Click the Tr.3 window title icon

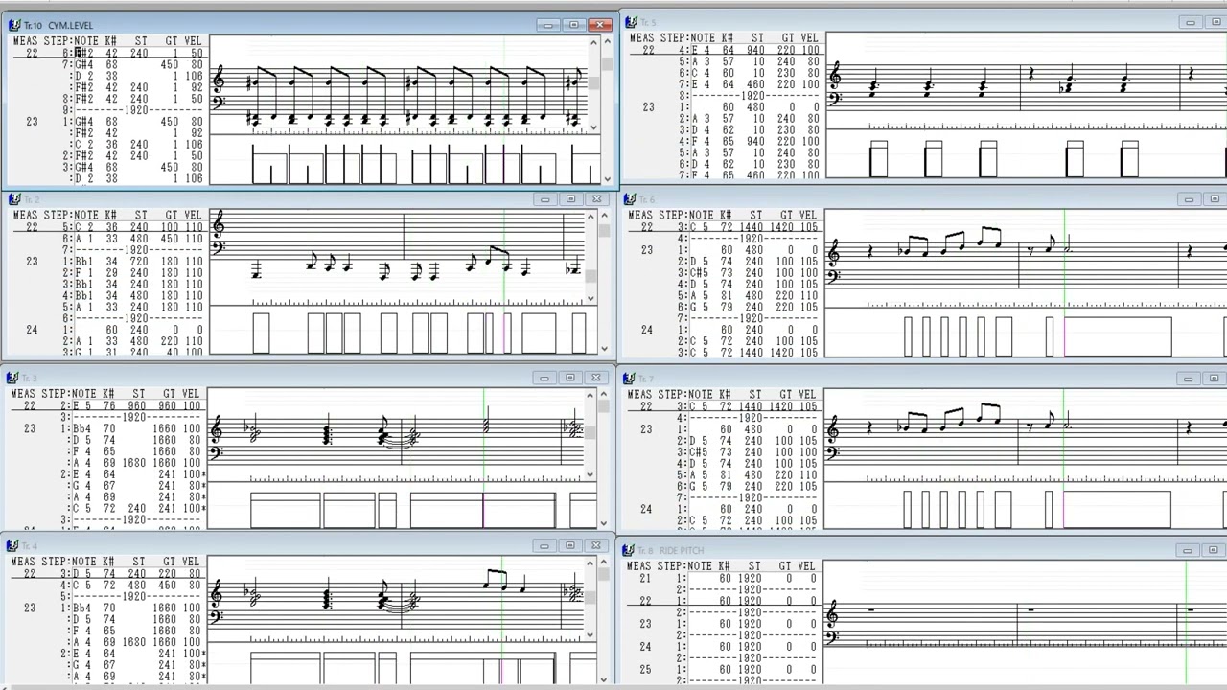tap(14, 379)
